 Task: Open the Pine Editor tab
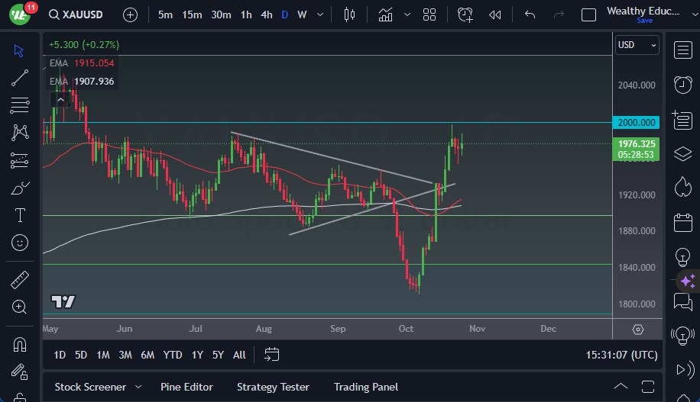point(186,387)
